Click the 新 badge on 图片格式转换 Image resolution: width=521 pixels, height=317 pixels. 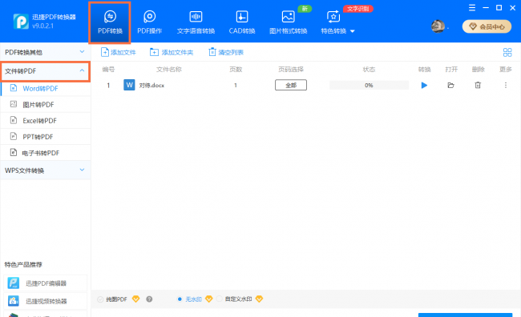pyautogui.click(x=305, y=9)
